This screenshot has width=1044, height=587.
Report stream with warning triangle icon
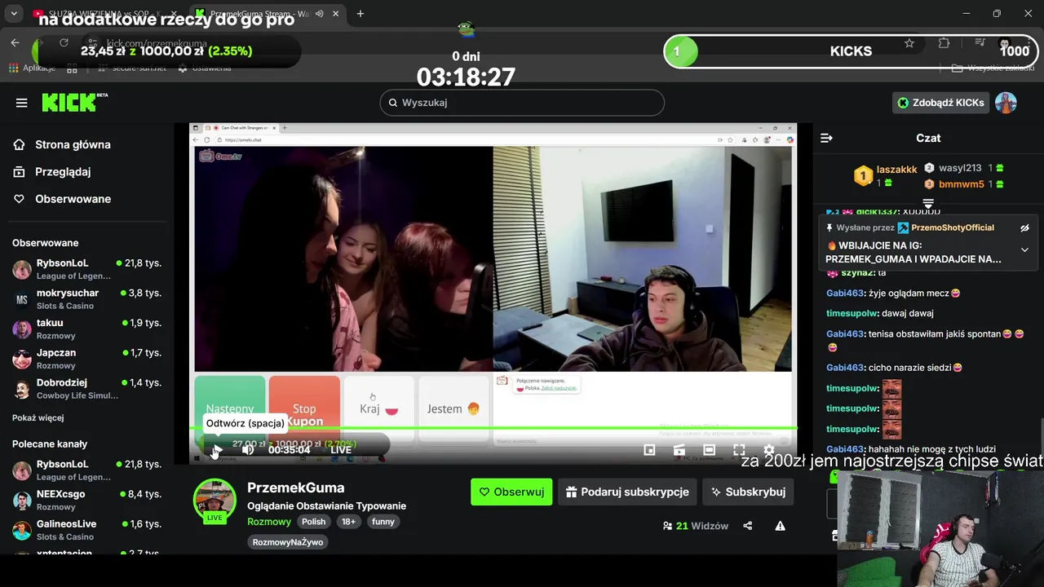[780, 526]
